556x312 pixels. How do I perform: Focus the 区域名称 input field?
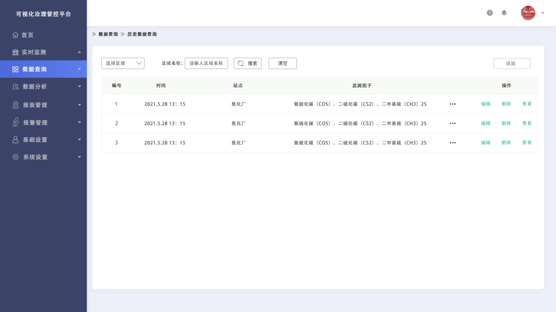tap(206, 63)
